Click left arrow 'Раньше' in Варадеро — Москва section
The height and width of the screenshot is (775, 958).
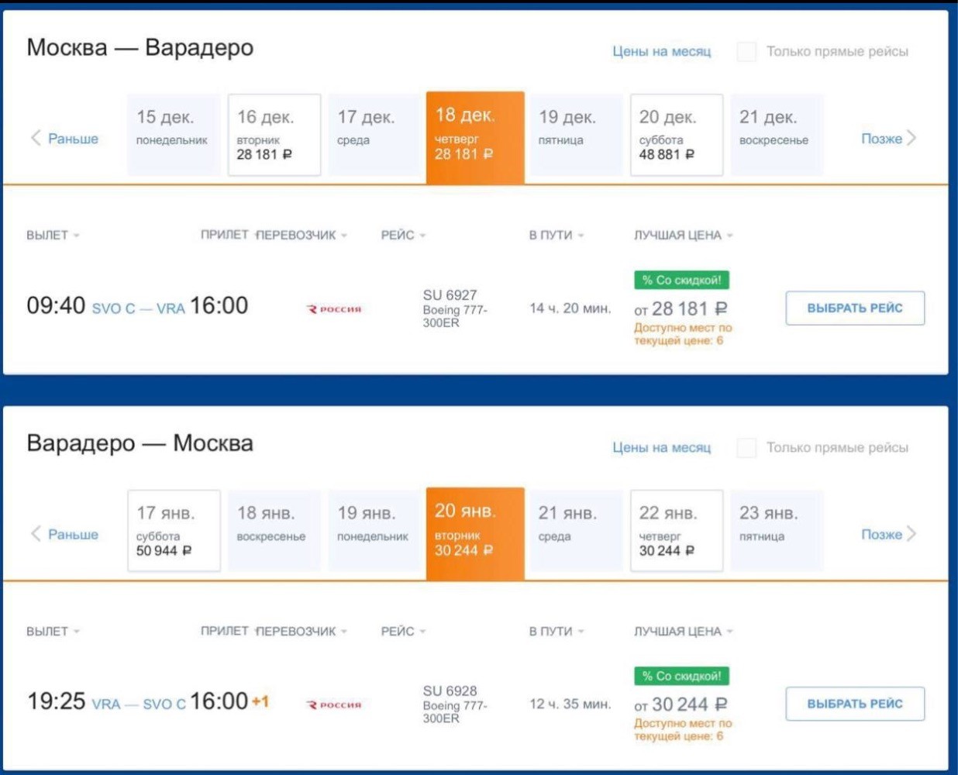click(x=64, y=535)
